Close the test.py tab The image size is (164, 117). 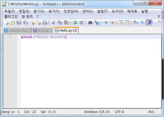[x=51, y=31]
